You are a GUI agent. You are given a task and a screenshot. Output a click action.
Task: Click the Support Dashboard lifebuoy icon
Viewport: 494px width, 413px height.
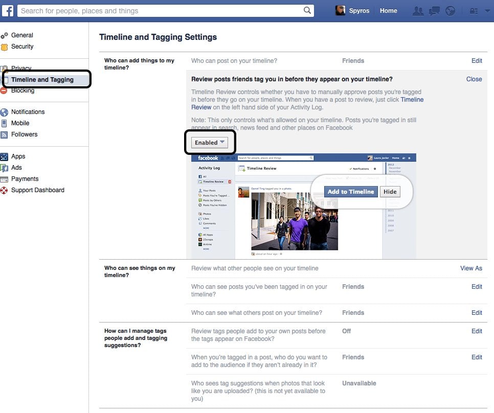[4, 191]
